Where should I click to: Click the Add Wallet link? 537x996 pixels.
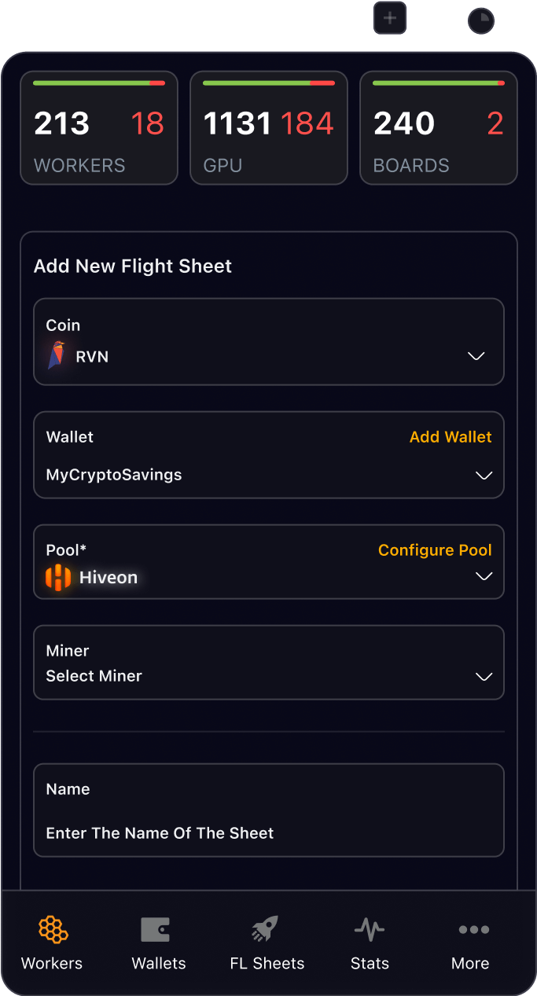point(451,436)
